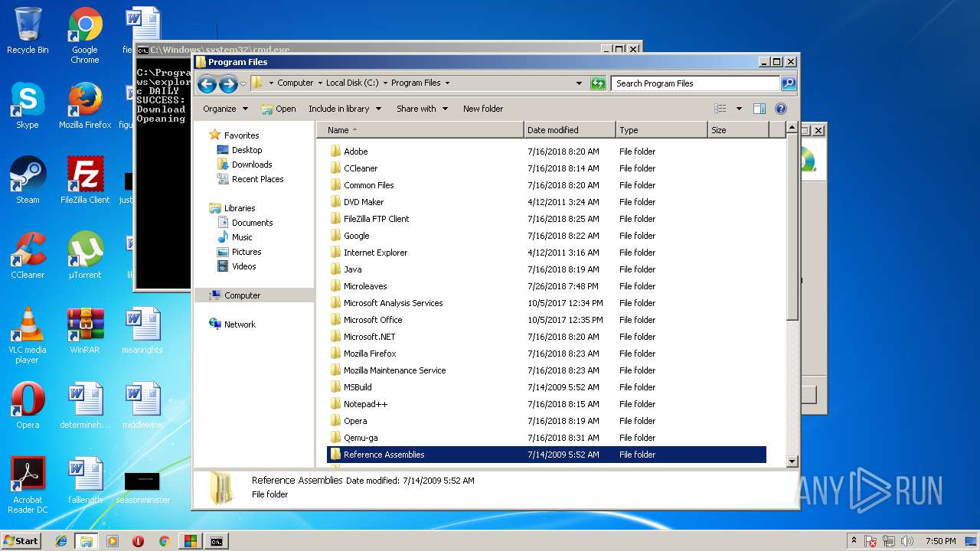Open Recycle Bin desktop icon
The height and width of the screenshot is (551, 980).
pyautogui.click(x=28, y=31)
